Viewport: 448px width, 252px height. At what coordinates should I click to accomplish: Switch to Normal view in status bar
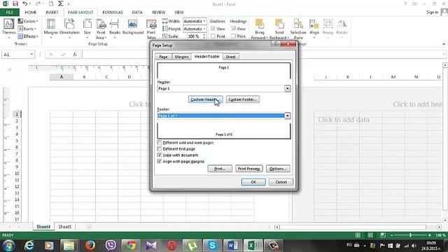[358, 235]
